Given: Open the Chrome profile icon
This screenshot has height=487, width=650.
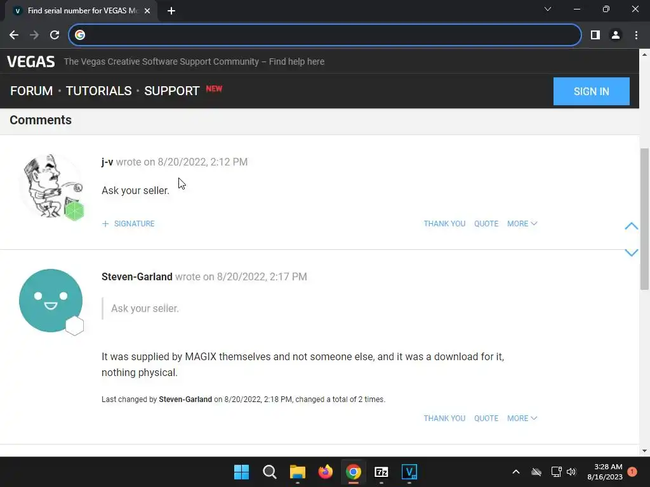Looking at the screenshot, I should [x=616, y=36].
